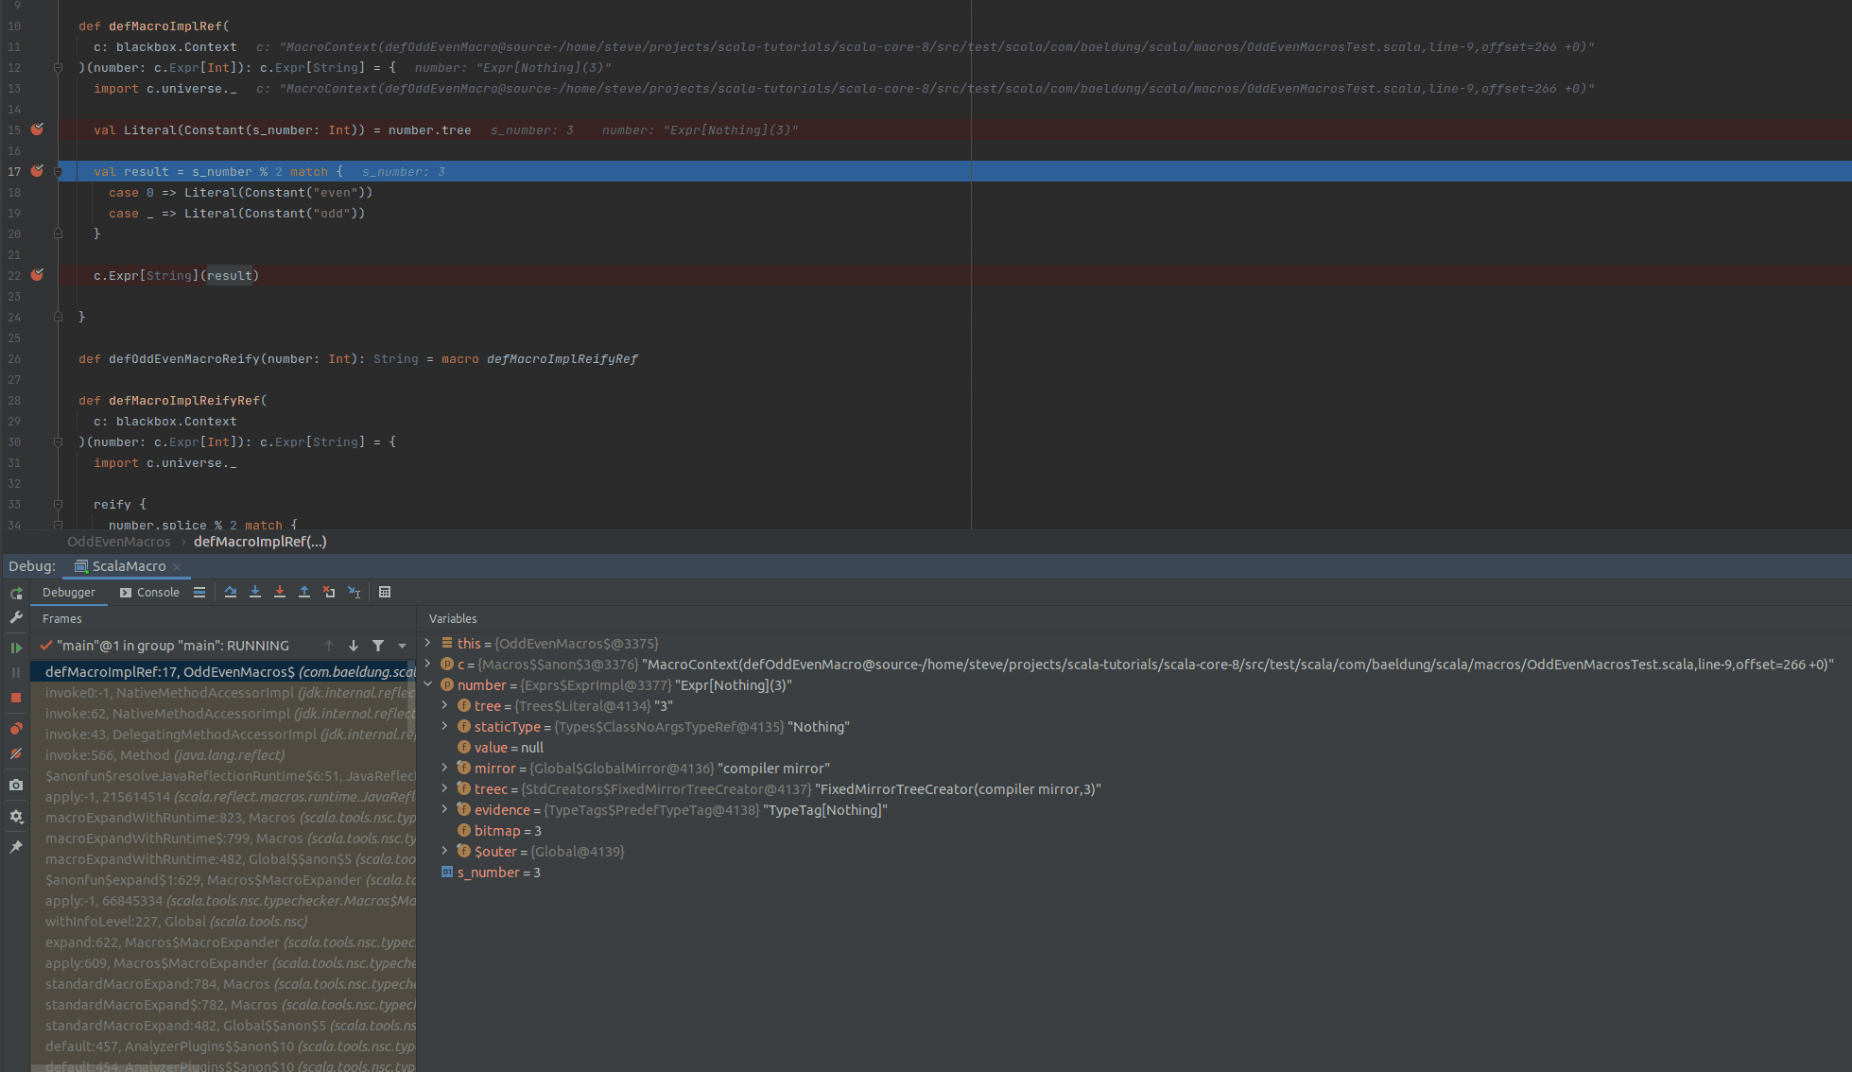Force step into the call
This screenshot has width=1852, height=1072.
(280, 592)
